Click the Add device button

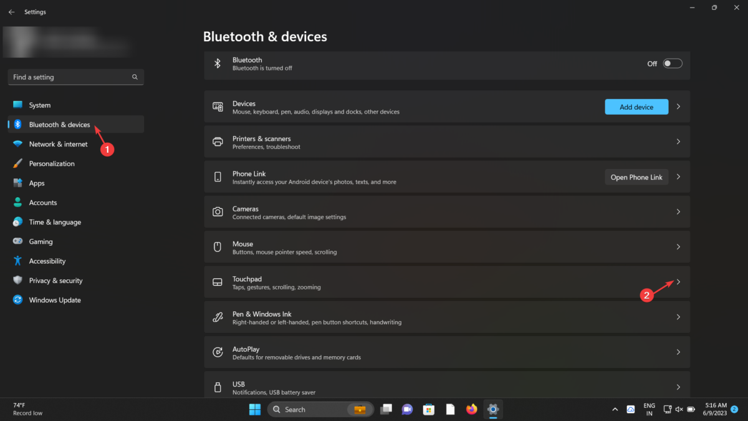[636, 107]
